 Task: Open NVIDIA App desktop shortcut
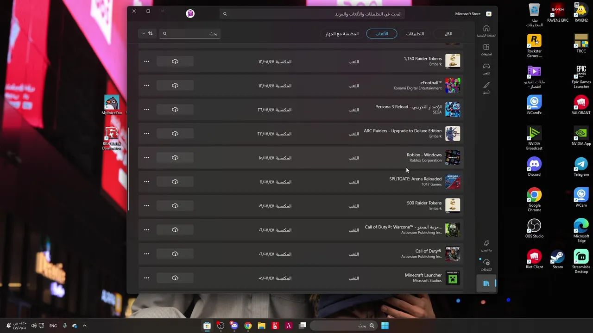point(581,136)
